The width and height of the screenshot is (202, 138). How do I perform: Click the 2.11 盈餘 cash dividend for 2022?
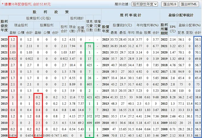13,46
